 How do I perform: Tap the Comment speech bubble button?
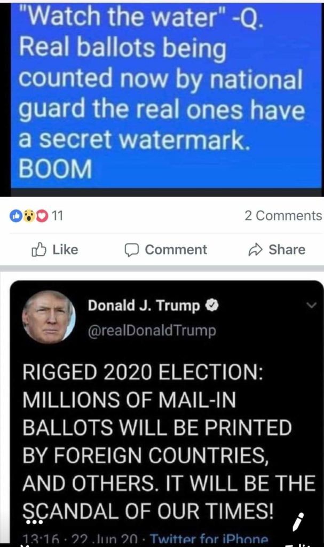pyautogui.click(x=166, y=250)
